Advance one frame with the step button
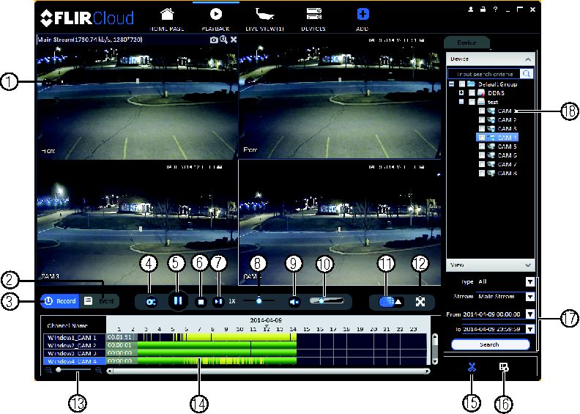 218,302
